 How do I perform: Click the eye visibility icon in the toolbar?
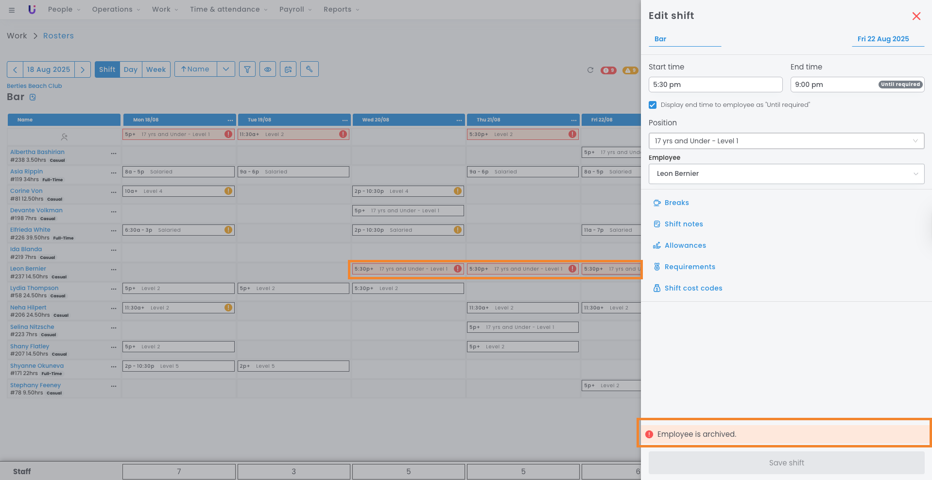(268, 69)
